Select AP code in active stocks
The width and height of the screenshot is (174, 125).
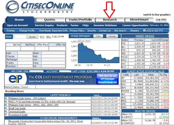[123, 78]
